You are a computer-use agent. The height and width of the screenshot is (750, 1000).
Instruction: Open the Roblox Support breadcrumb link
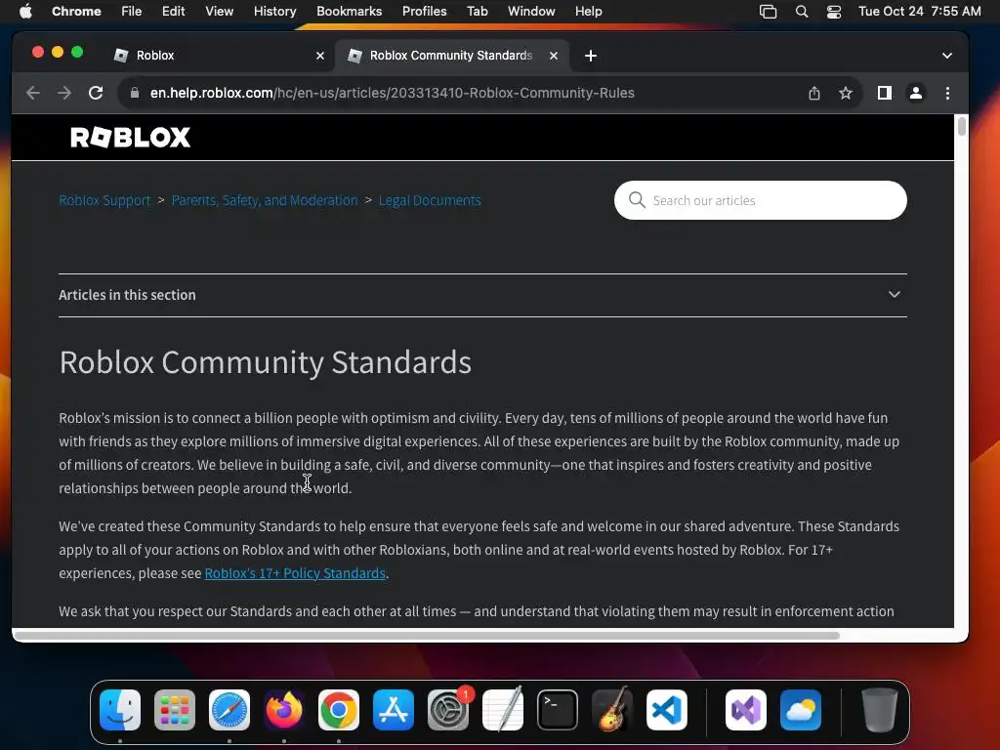point(104,200)
